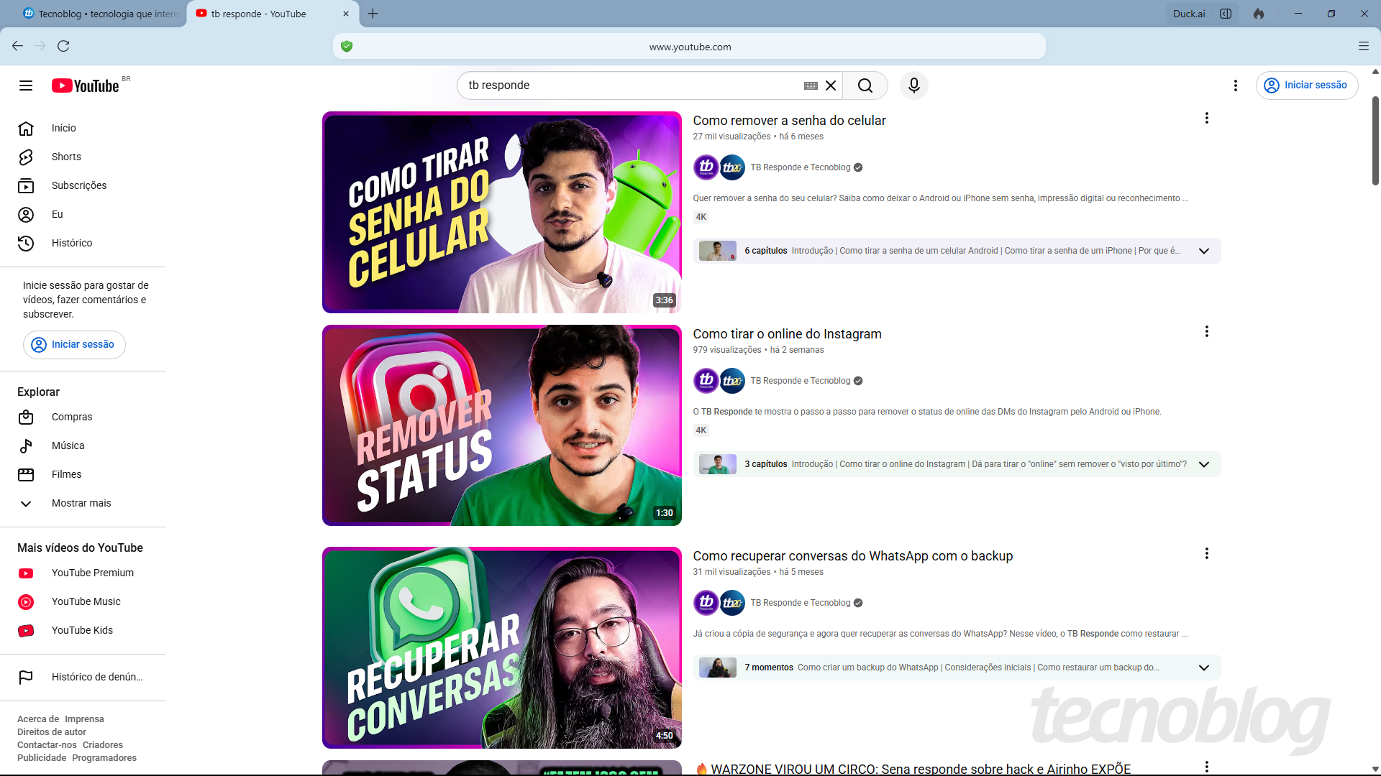Viewport: 1381px width, 776px height.
Task: Click Programadores footer link
Action: 104,758
